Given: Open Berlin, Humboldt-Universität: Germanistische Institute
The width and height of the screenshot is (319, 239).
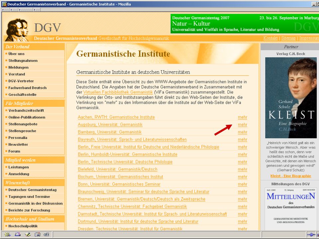Looking at the screenshot, I should [x=128, y=154].
